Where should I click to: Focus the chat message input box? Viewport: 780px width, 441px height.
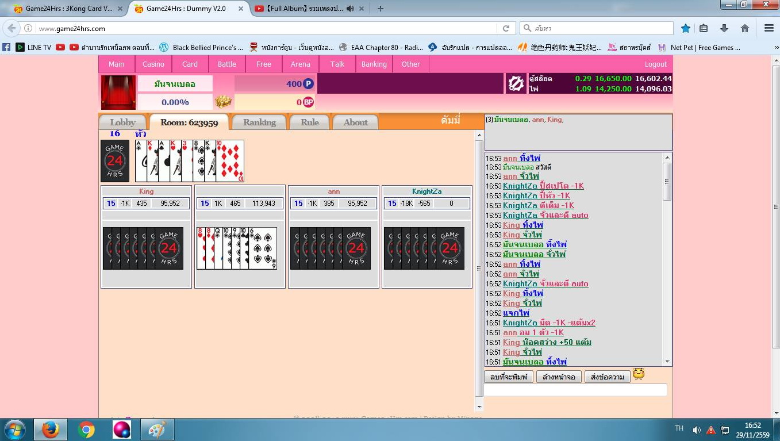[x=575, y=390]
